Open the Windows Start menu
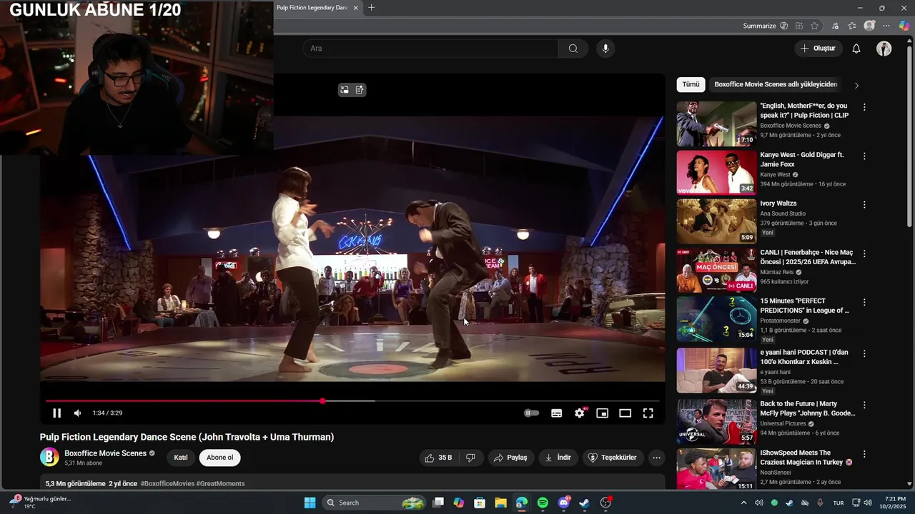This screenshot has width=915, height=514. (310, 503)
